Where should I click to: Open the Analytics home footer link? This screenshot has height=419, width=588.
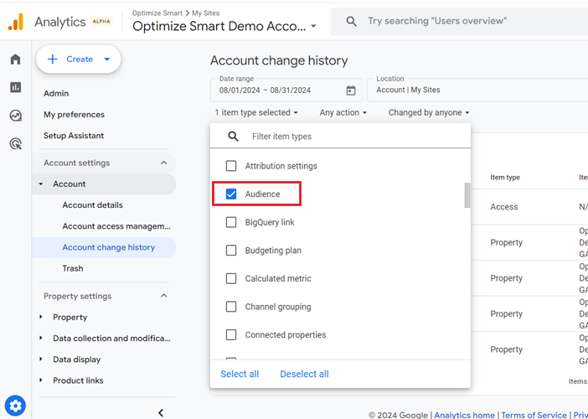[464, 415]
